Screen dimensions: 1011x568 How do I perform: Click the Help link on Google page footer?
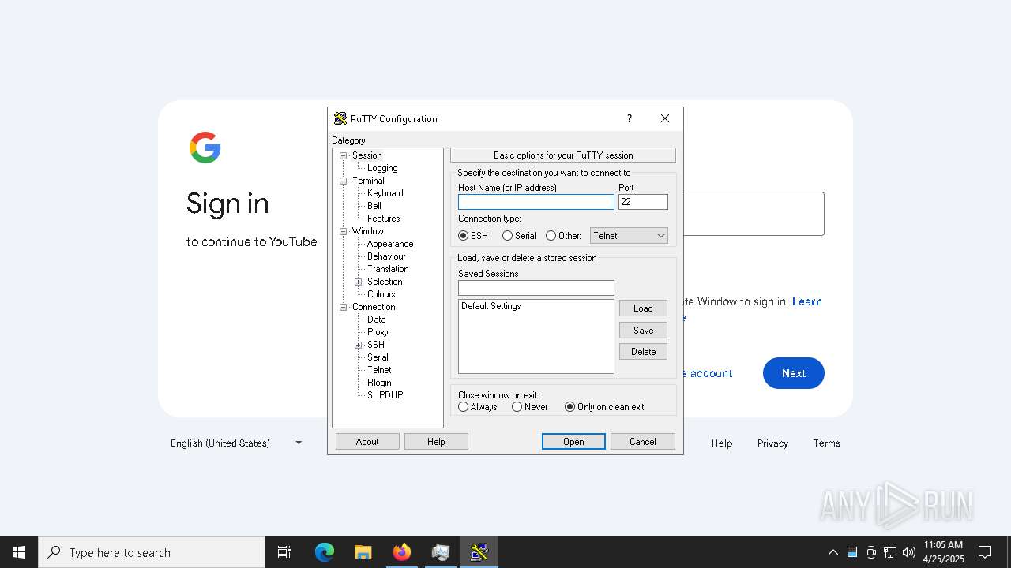(x=722, y=443)
